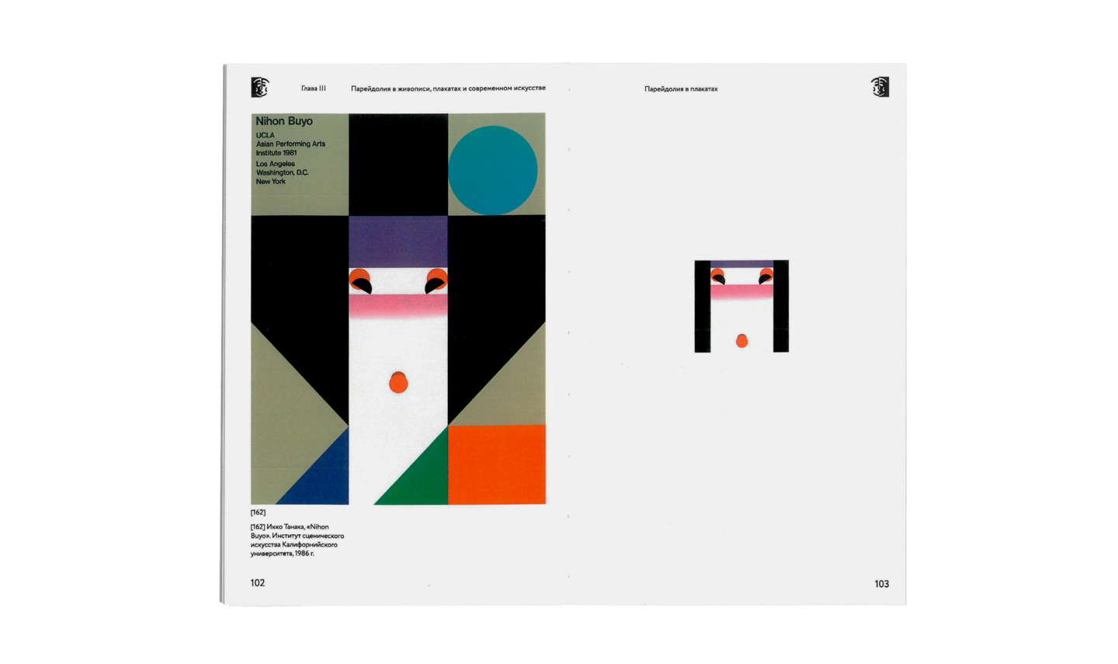Select the "Nihon Buyo" poster title
1118x664 pixels.
(284, 121)
